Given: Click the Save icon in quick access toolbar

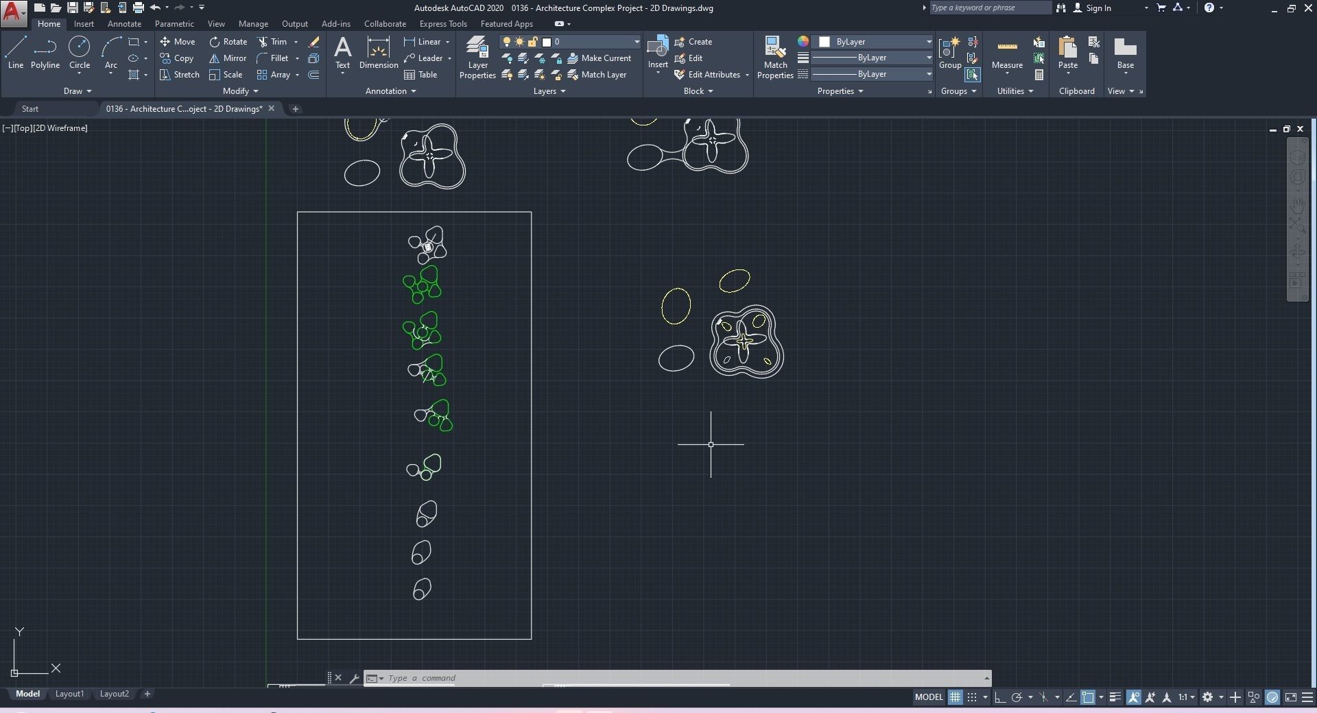Looking at the screenshot, I should tap(72, 8).
